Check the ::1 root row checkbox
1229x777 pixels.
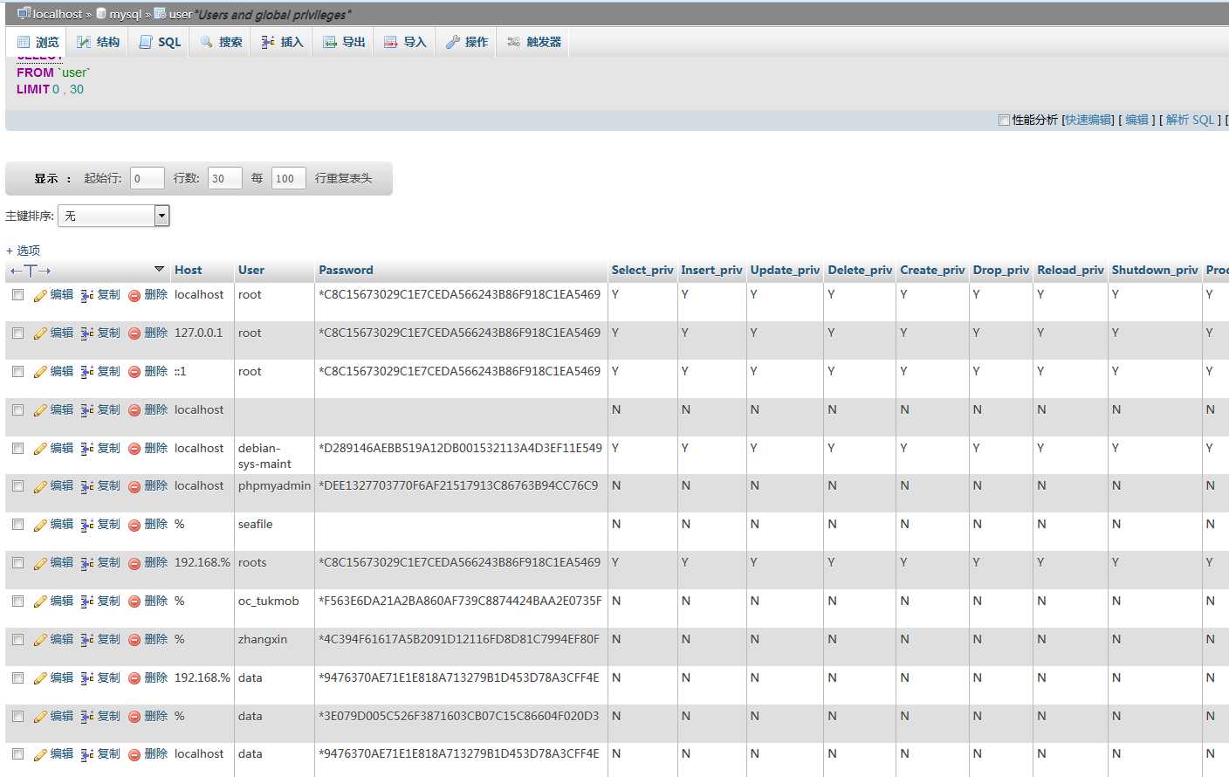[x=17, y=372]
